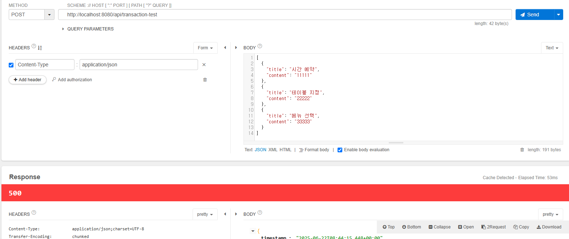Grab the body editor resize handle
This screenshot has width=569, height=239.
(x=396, y=143)
